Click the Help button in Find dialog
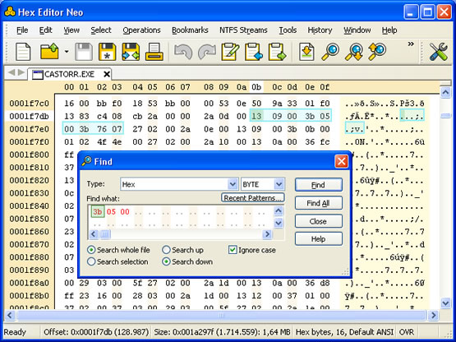Image resolution: width=456 pixels, height=342 pixels. [319, 239]
